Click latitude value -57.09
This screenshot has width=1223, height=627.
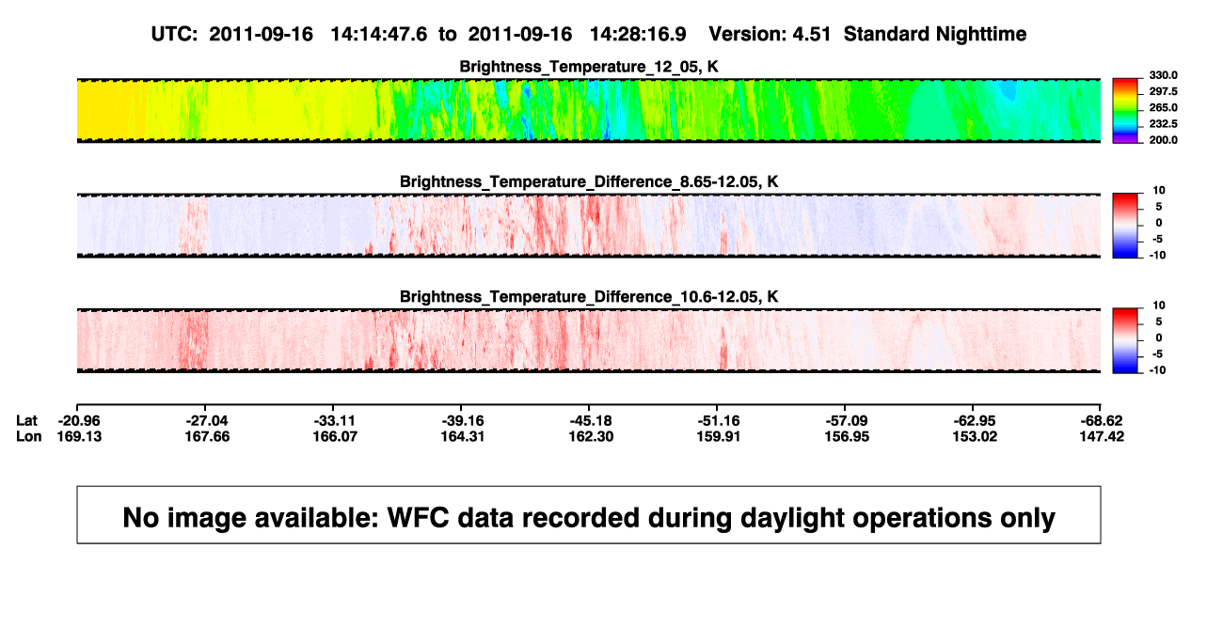[846, 419]
